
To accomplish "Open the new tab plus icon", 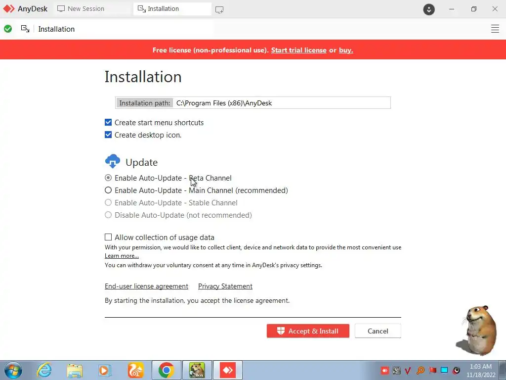I will [219, 10].
